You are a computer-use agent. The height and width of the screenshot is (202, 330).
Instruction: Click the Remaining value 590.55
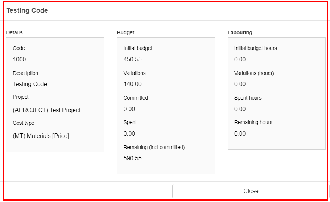132,158
